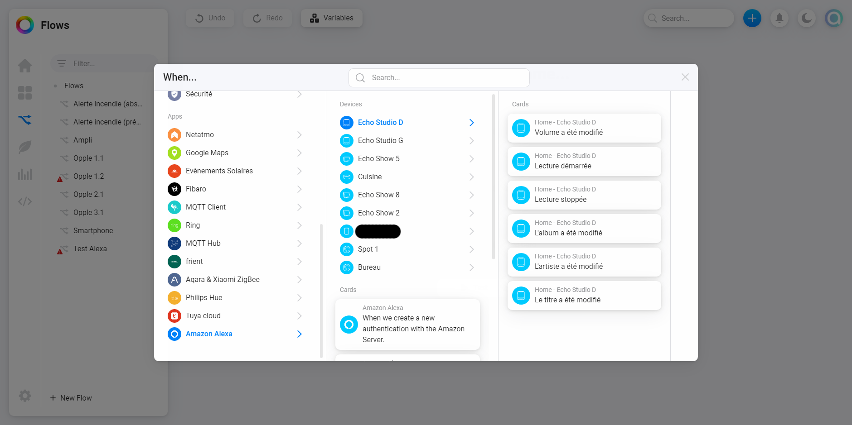Click the Google Maps app icon

click(174, 153)
